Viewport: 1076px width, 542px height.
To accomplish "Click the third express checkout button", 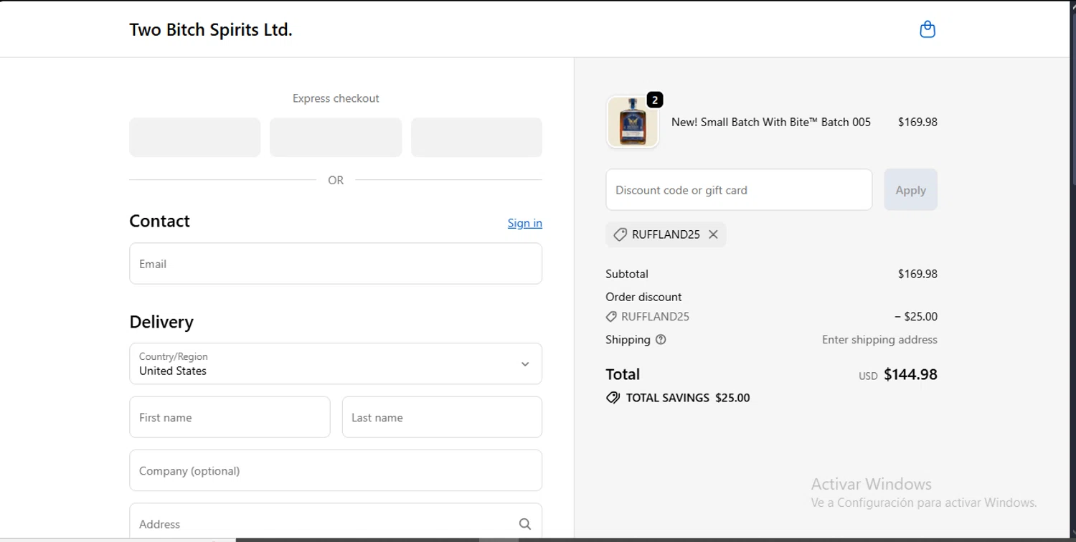I will 476,138.
